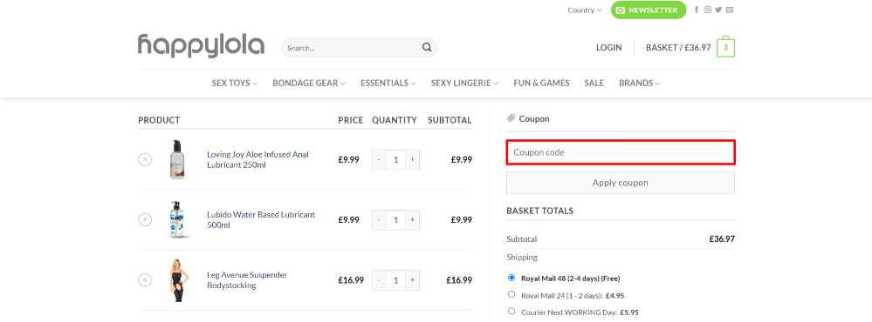
Task: Open Twitter social icon in header
Action: (718, 10)
